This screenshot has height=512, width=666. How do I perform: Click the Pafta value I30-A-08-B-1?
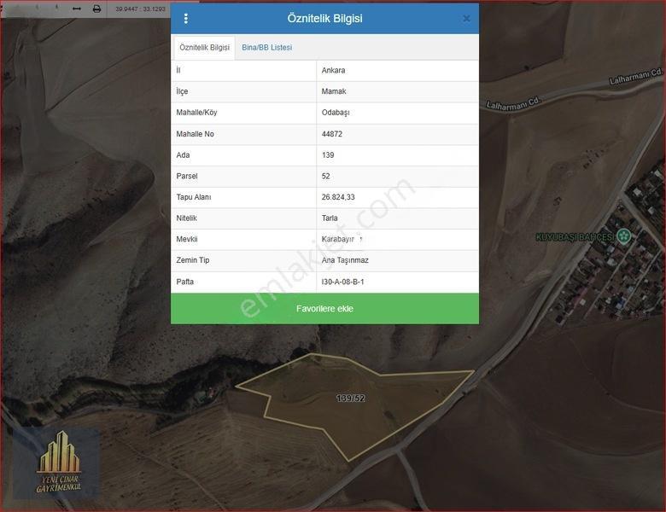[x=342, y=282]
